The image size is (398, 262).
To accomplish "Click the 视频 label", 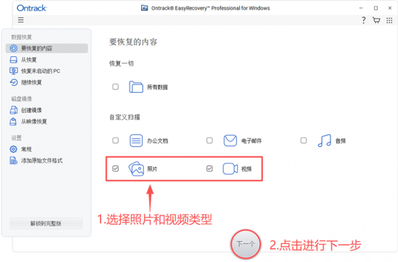I will click(x=246, y=169).
